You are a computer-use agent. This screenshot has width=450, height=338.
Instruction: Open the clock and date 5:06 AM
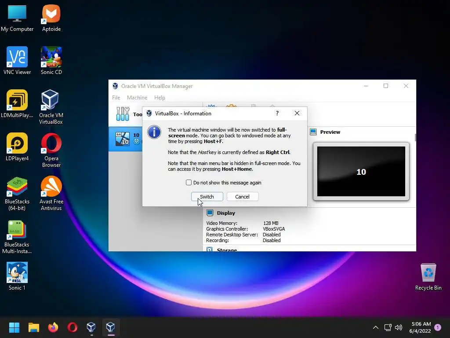click(420, 327)
